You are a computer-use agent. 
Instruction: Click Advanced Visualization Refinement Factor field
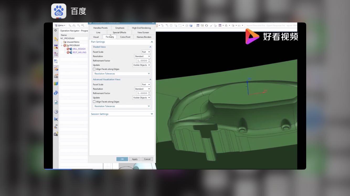pyautogui.click(x=142, y=93)
